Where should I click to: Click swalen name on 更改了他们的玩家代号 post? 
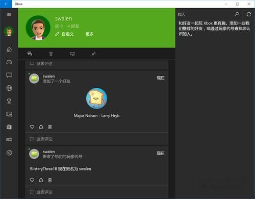(49, 152)
